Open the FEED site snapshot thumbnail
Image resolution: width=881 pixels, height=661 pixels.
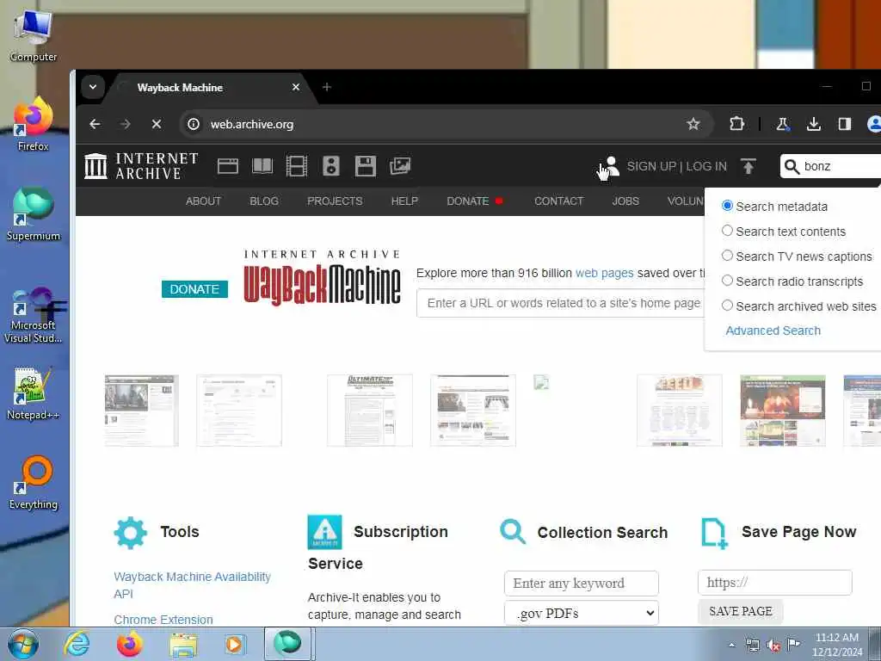click(680, 411)
